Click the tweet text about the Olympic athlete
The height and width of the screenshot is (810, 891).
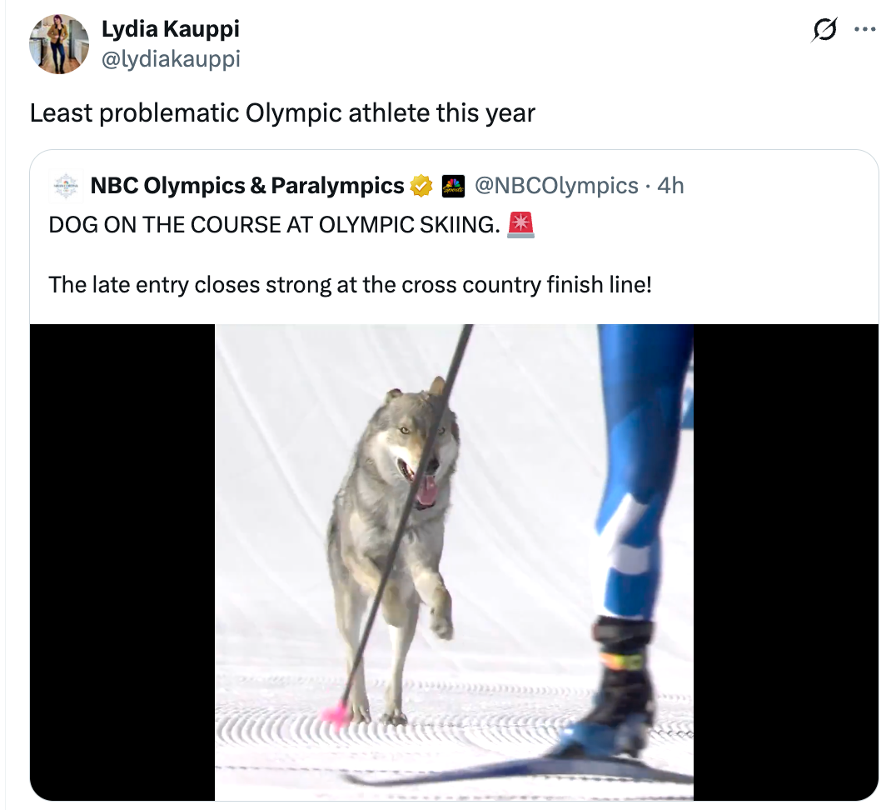(x=281, y=112)
